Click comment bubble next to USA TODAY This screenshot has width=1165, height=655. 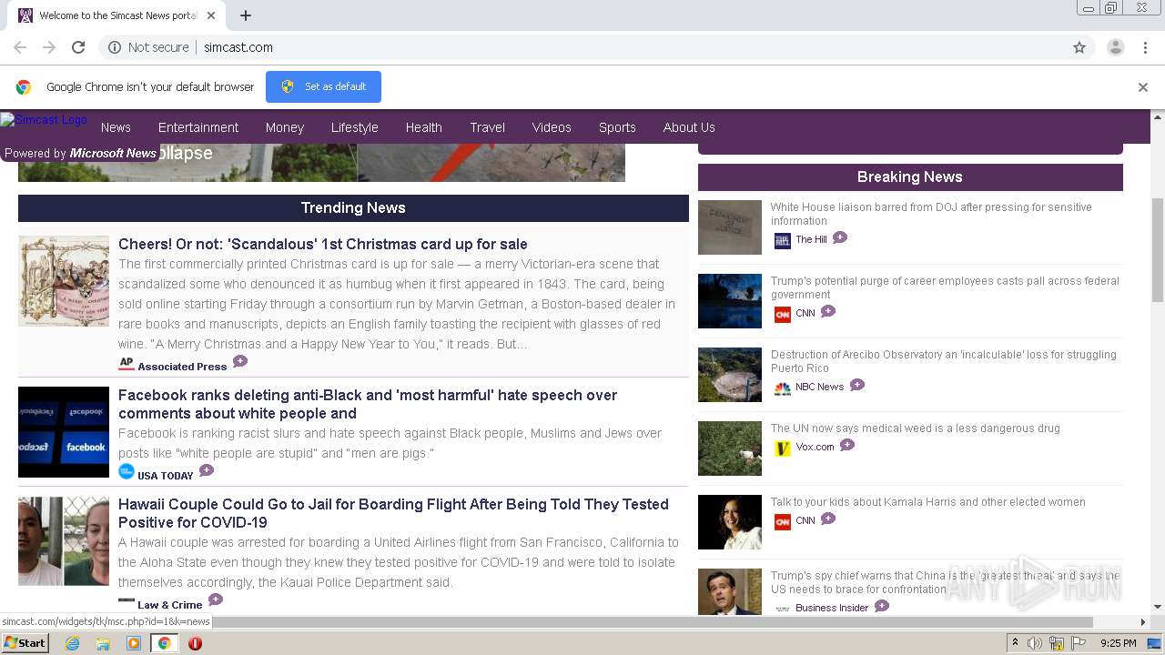[x=207, y=470]
